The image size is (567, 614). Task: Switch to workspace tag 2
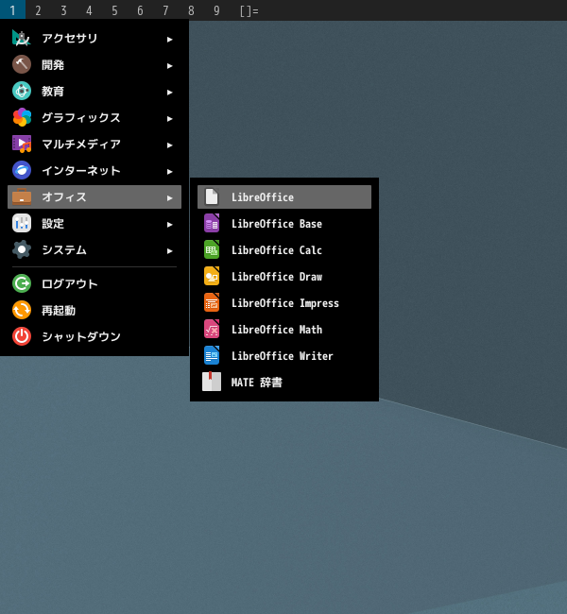[x=38, y=10]
